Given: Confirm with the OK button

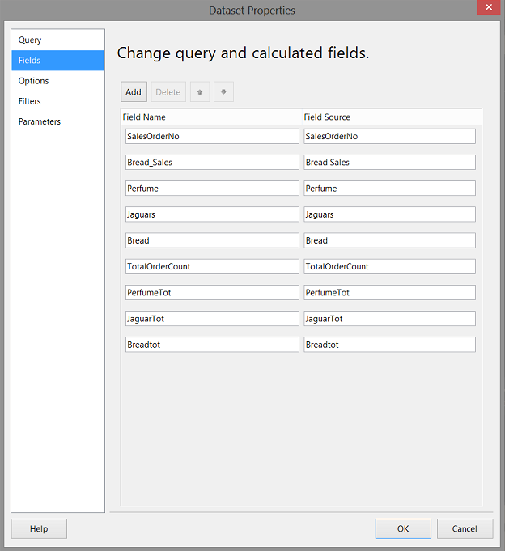Looking at the screenshot, I should point(403,529).
